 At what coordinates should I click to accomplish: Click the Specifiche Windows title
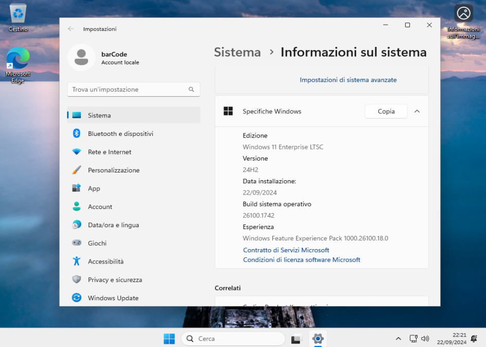pos(272,111)
